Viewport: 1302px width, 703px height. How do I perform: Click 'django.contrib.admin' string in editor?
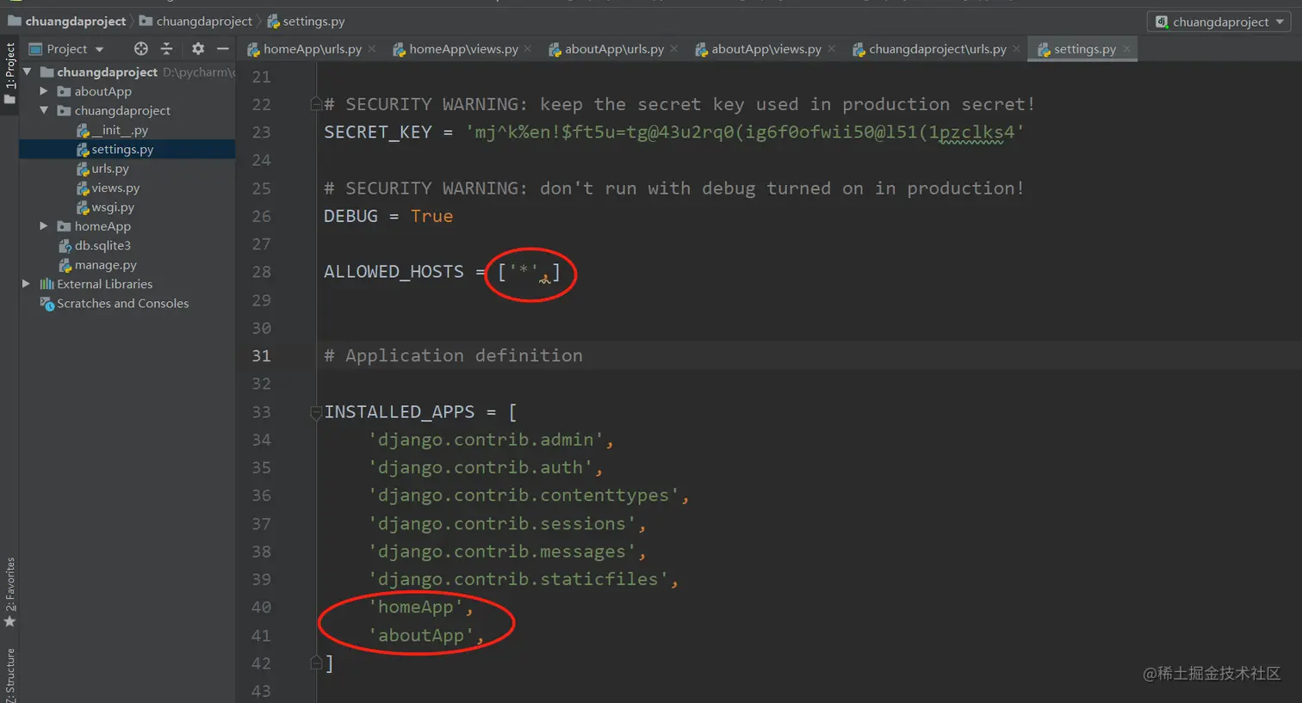[x=486, y=440]
